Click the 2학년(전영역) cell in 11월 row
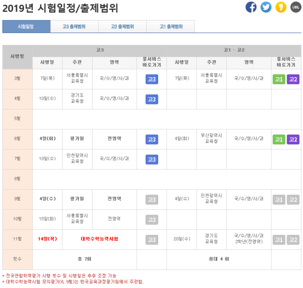The image size is (303, 288). [249, 239]
